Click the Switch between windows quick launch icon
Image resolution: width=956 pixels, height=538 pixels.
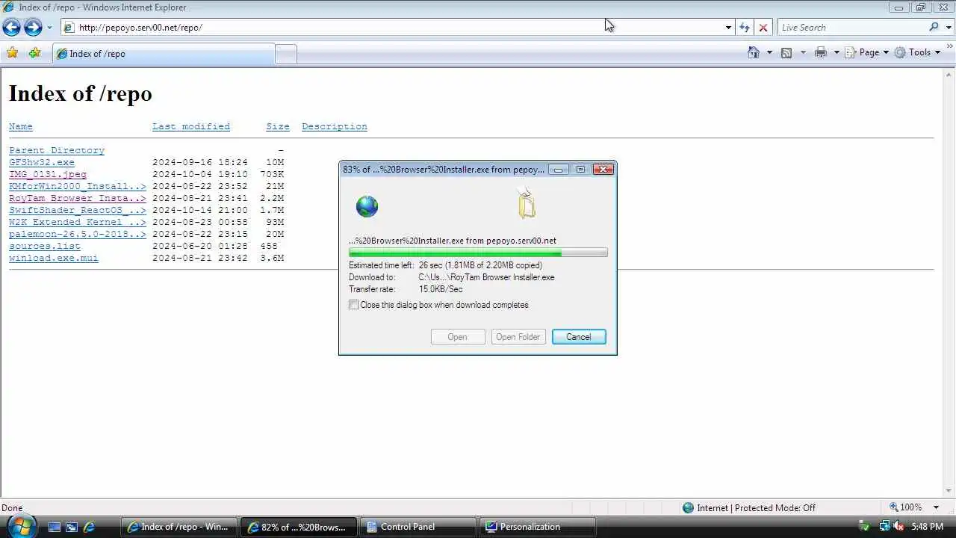(x=72, y=527)
